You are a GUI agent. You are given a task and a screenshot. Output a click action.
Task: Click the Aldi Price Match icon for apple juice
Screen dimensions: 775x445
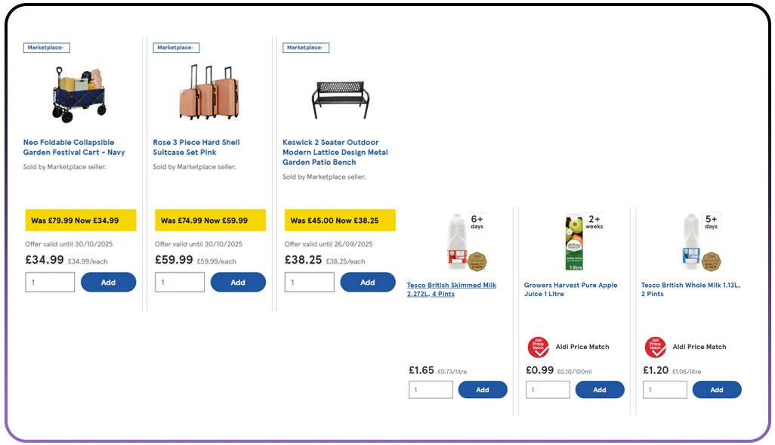click(x=539, y=348)
